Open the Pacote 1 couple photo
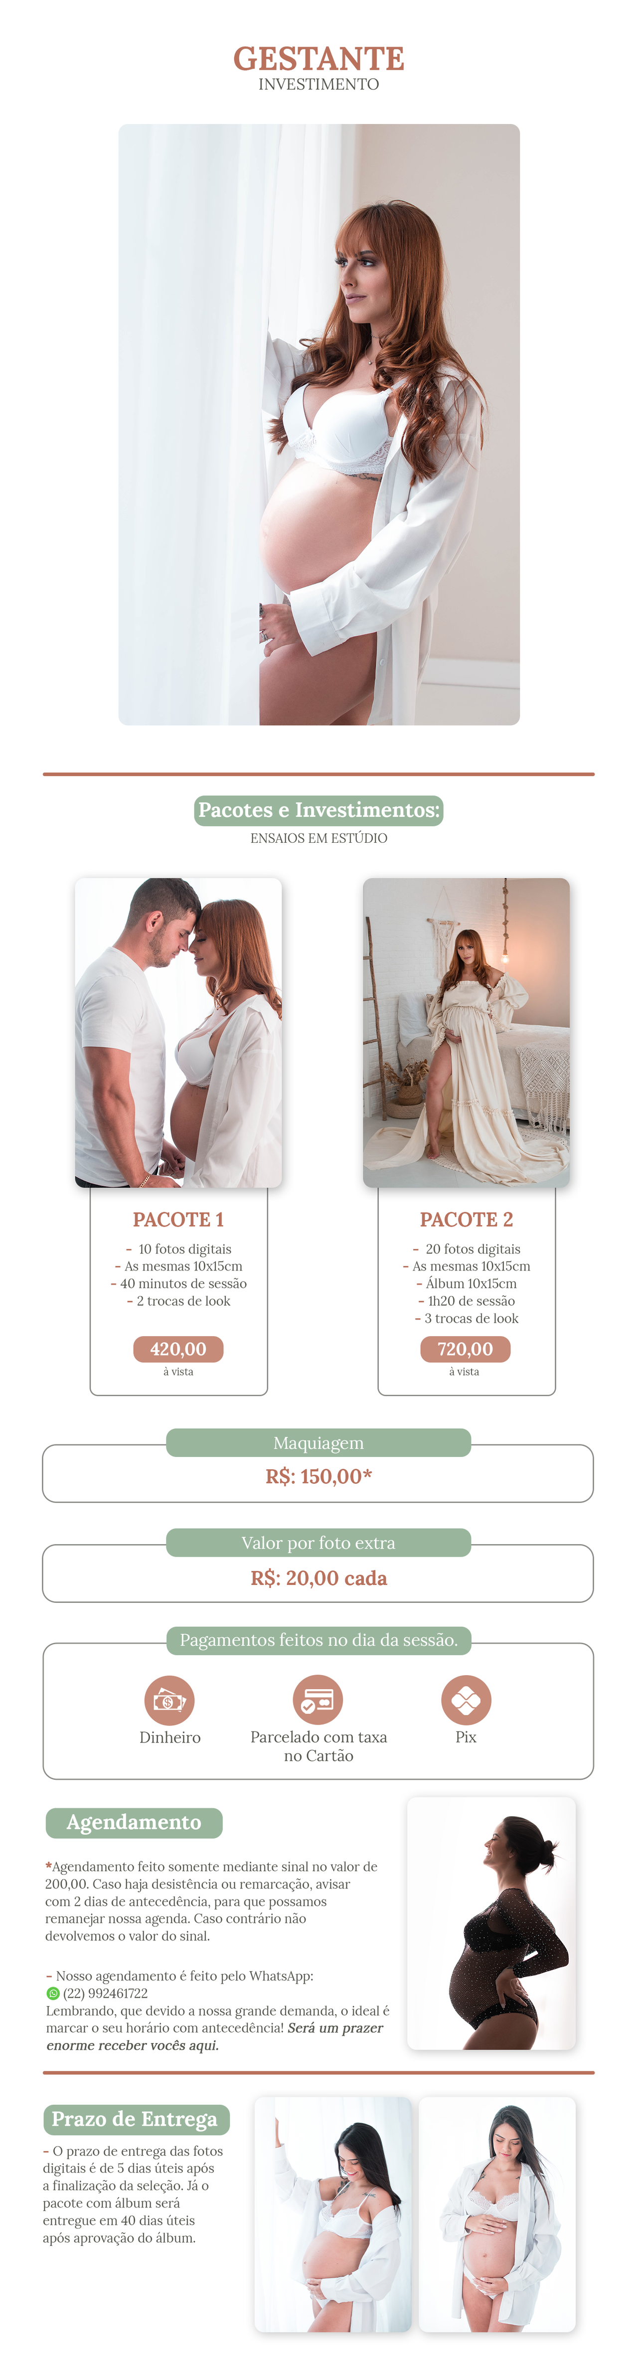This screenshot has height=2362, width=638. pos(179,1032)
